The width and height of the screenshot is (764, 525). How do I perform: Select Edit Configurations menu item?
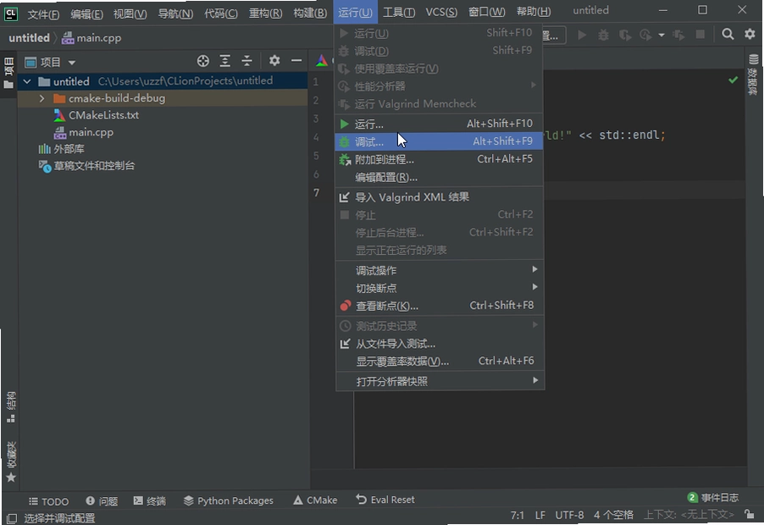(x=440, y=177)
